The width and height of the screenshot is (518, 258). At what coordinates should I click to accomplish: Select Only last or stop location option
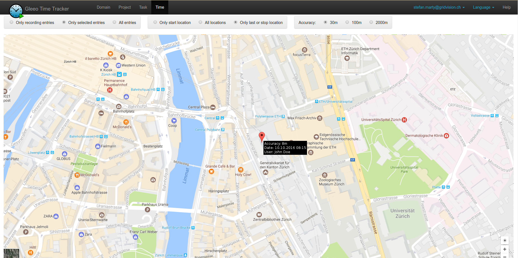[236, 22]
